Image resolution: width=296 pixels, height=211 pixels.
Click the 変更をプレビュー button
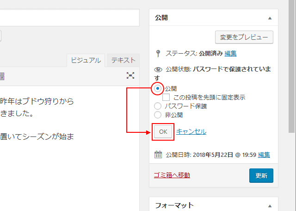click(x=244, y=37)
